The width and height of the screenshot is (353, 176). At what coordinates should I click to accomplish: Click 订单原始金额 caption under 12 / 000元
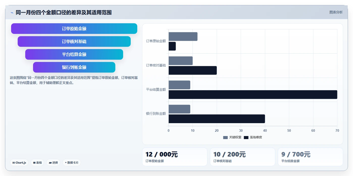[155, 161]
